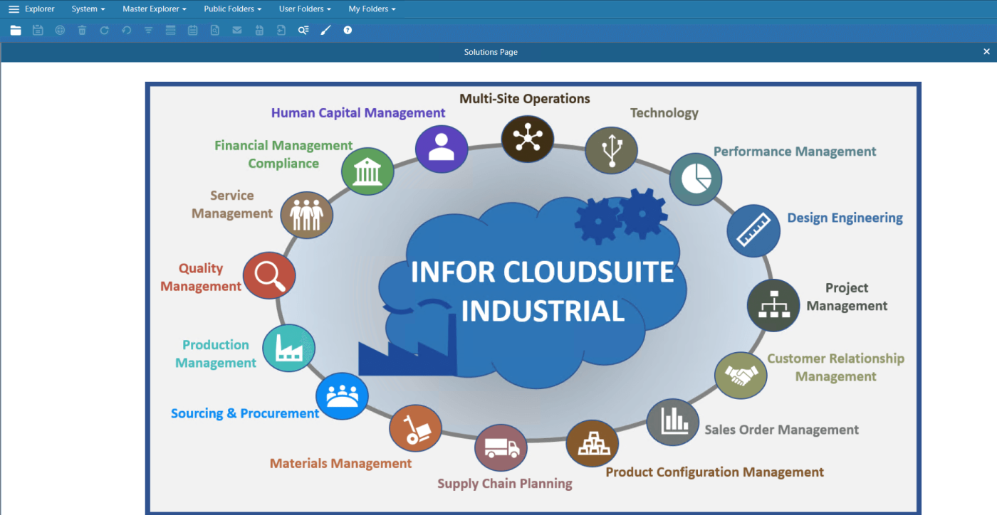Click the document search toolbar icon

tap(214, 31)
